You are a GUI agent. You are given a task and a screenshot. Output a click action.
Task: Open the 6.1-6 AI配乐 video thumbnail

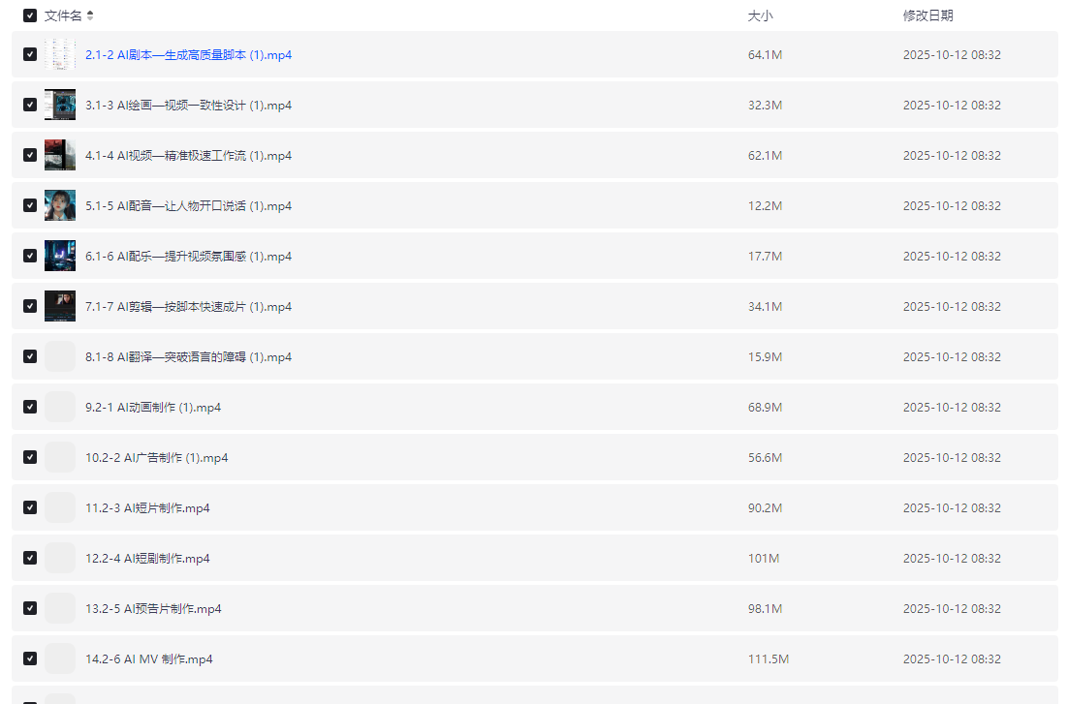(x=60, y=256)
